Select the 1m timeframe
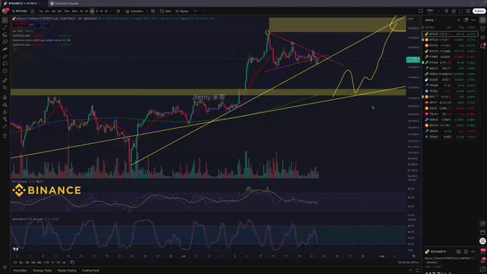This screenshot has height=274, width=487. 41,11
